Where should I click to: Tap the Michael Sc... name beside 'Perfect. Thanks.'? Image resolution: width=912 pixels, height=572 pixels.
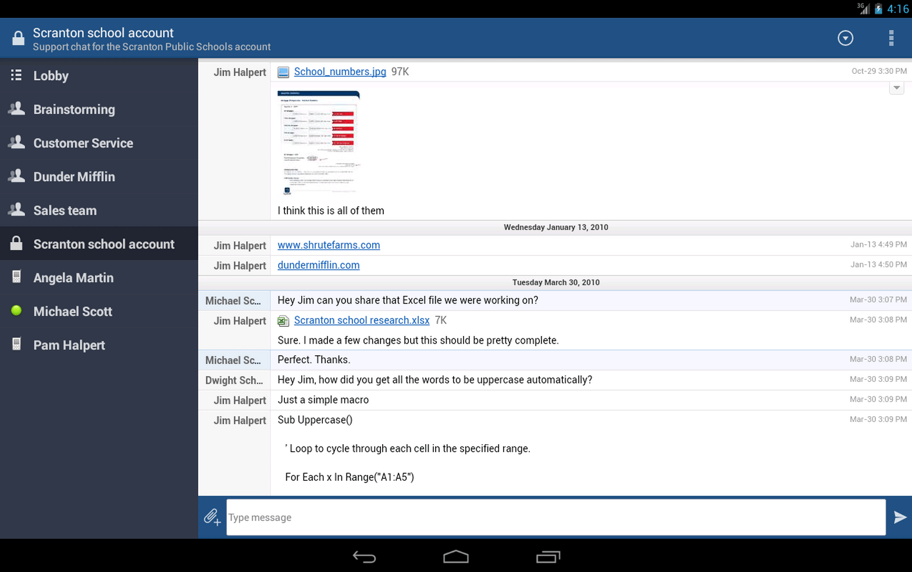233,360
